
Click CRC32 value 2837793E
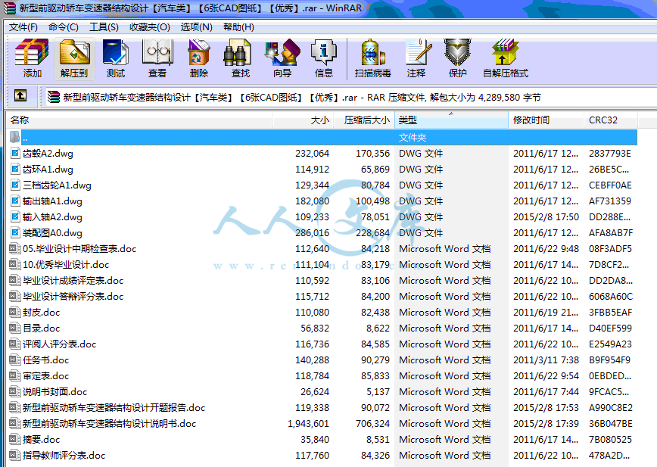(x=609, y=154)
